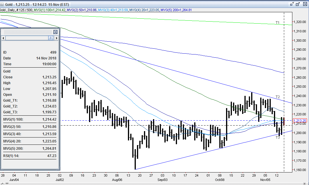Click the MVG(2) 50 row label in panel

pyautogui.click(x=12, y=127)
